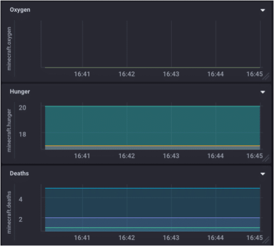This screenshot has height=246, width=275.
Task: Click 16:45 tick in Deaths chart
Action: [x=255, y=238]
